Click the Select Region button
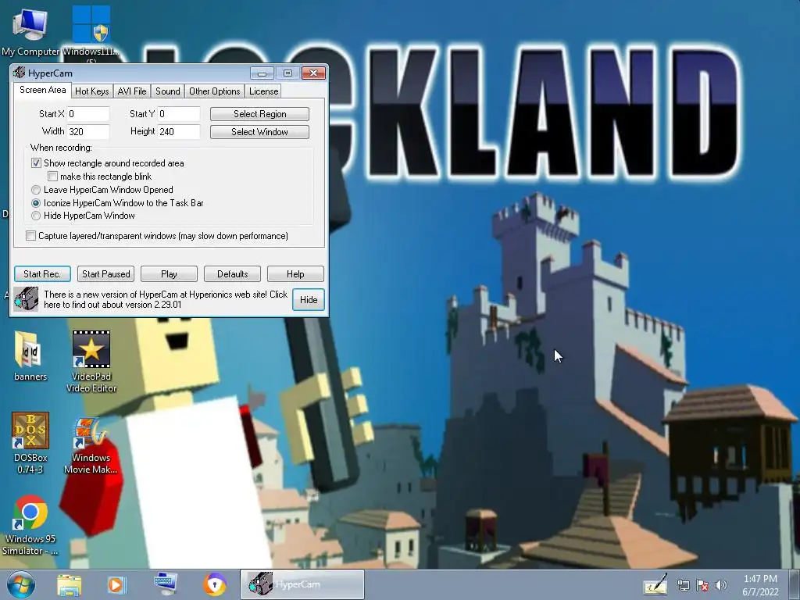800x600 pixels. tap(259, 114)
